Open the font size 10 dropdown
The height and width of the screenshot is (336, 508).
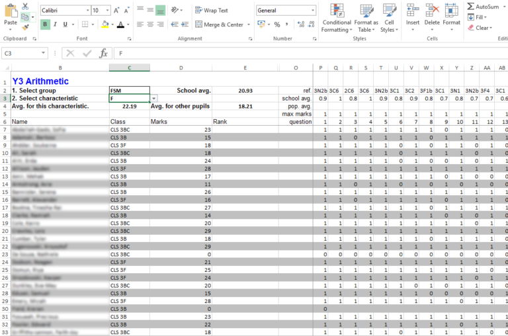click(x=107, y=11)
